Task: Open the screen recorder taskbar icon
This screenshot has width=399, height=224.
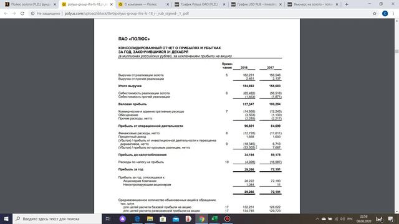Action: click(x=227, y=218)
